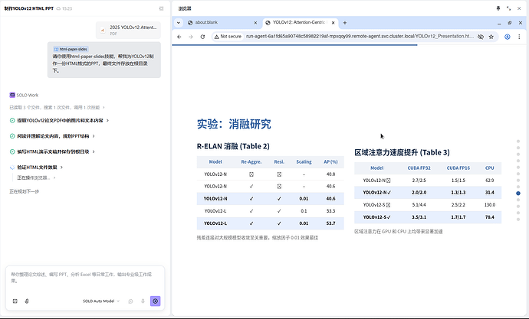Bookmark this page with the star icon
The image size is (529, 319).
[491, 37]
